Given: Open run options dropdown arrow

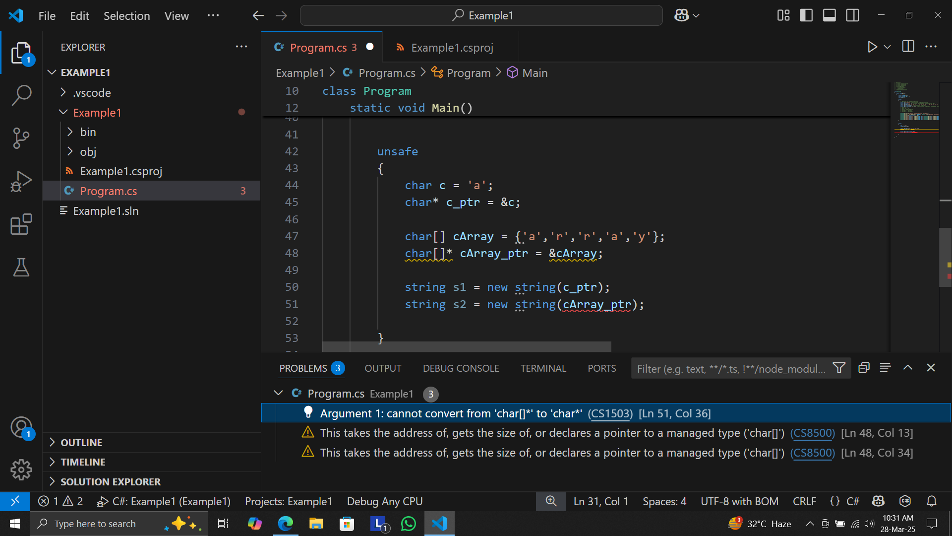Looking at the screenshot, I should tap(888, 47).
